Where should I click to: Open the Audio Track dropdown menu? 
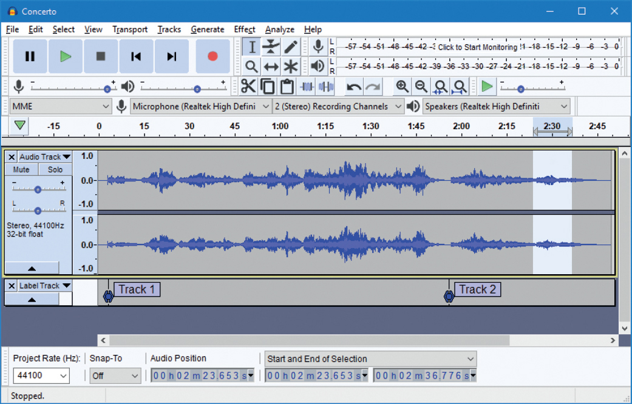pos(45,157)
